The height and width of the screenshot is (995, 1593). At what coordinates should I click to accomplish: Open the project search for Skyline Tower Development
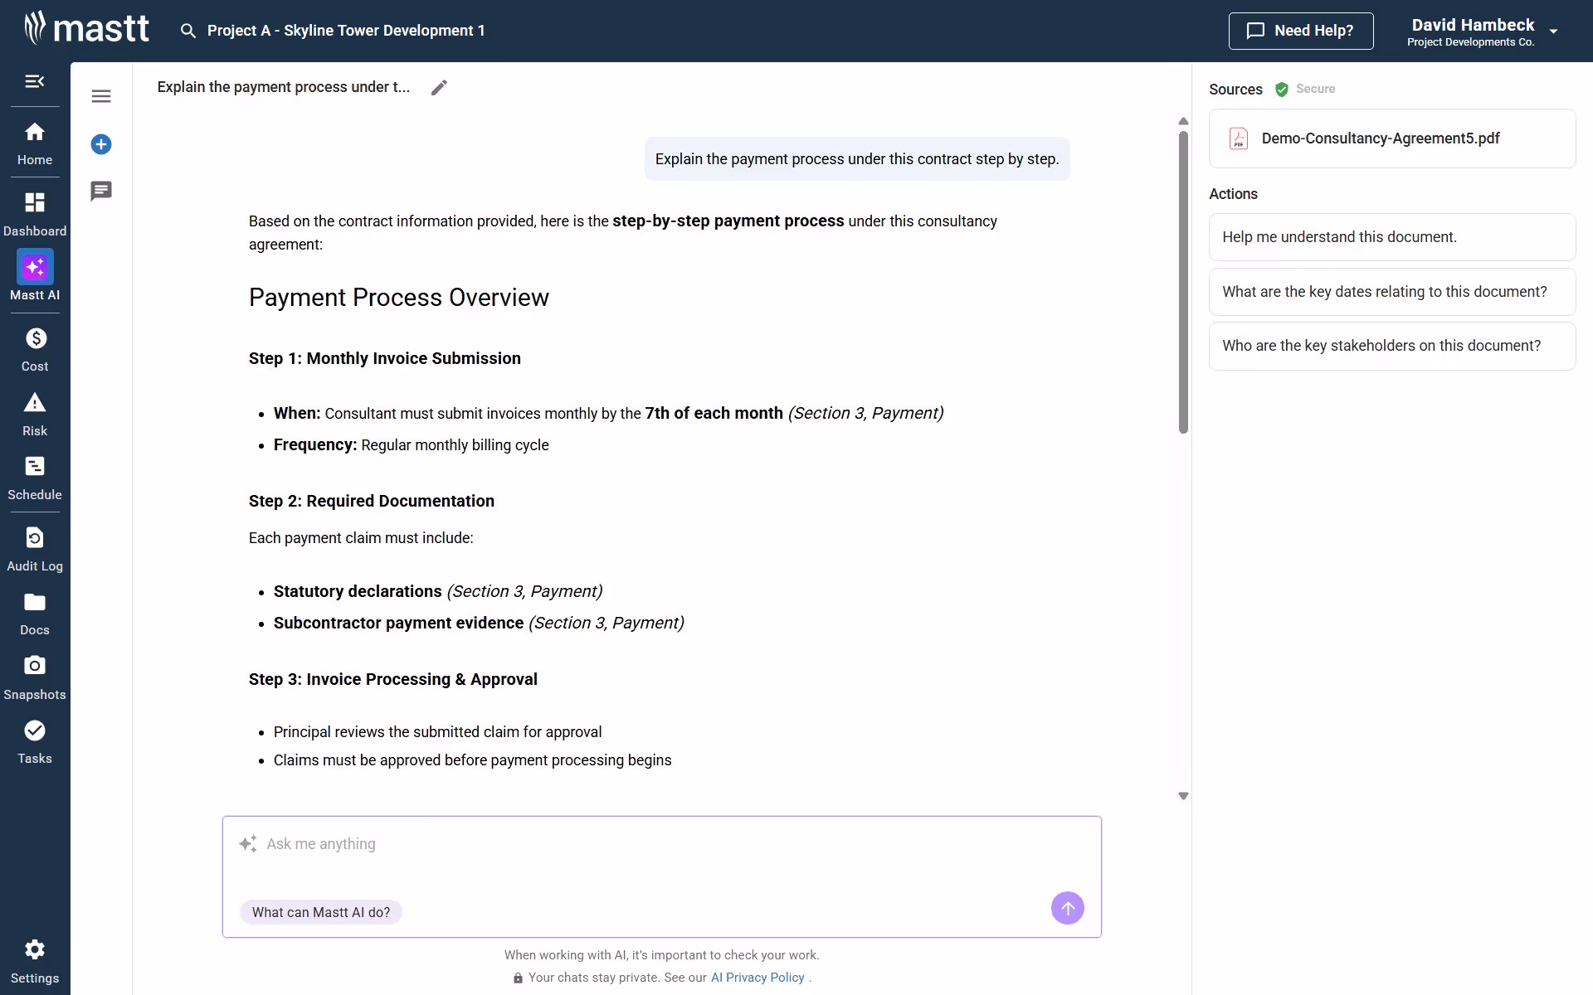pos(332,31)
